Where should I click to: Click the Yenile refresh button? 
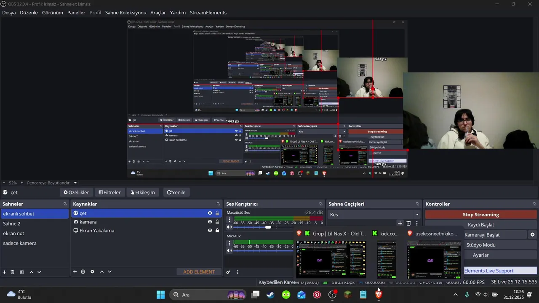[x=176, y=192]
